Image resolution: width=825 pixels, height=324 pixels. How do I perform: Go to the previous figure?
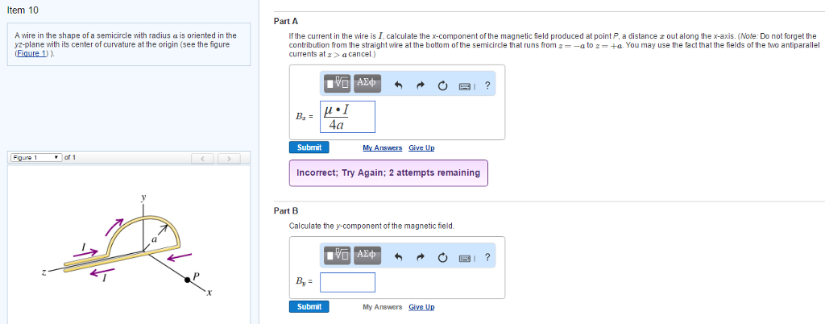pyautogui.click(x=205, y=158)
